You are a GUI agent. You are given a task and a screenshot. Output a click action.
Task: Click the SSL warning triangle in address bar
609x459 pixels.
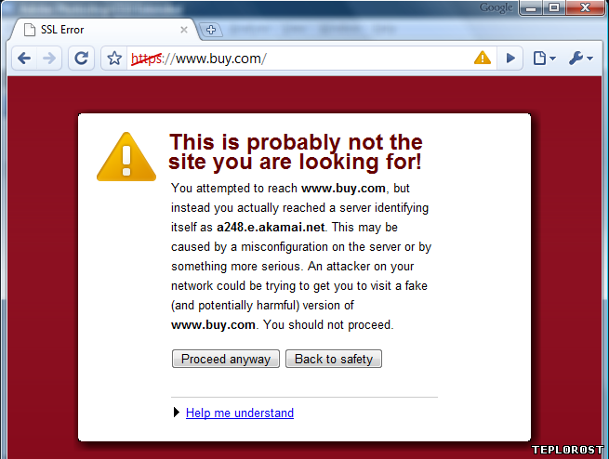(483, 59)
